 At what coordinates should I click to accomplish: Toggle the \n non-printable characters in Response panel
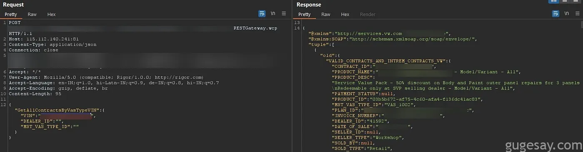(x=567, y=14)
